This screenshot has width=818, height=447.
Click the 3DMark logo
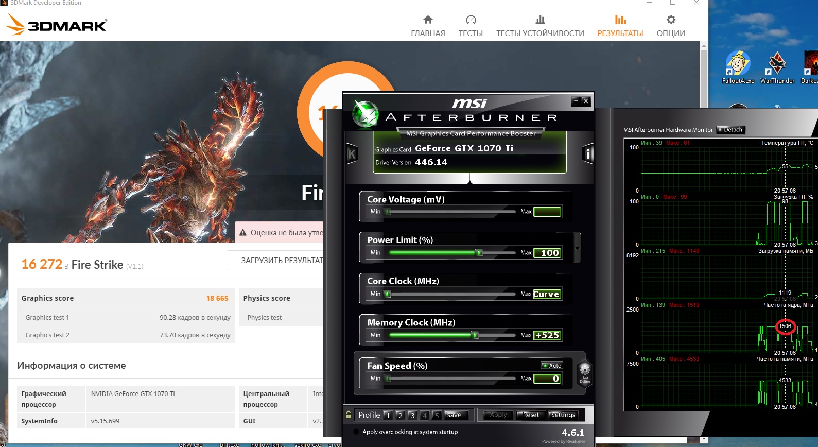[x=56, y=24]
